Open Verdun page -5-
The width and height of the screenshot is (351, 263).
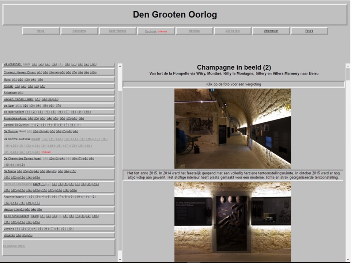[x=39, y=210]
